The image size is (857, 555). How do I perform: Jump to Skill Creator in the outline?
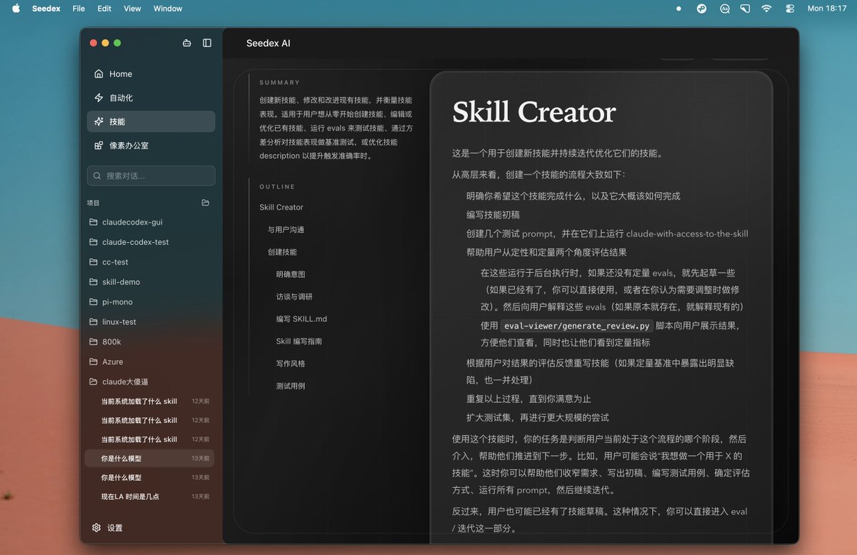click(281, 207)
